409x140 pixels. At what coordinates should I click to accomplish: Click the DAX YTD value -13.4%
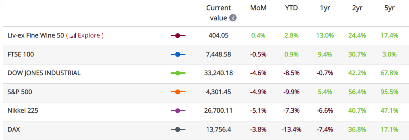[x=291, y=129]
